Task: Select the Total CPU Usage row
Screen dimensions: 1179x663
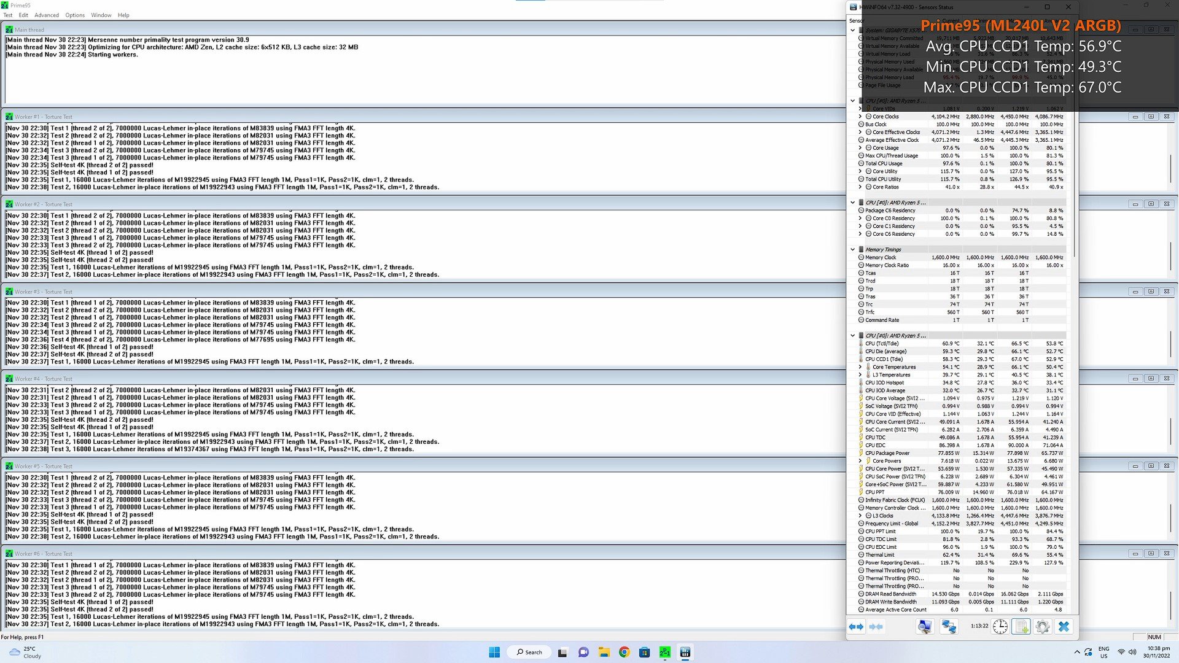Action: point(961,163)
